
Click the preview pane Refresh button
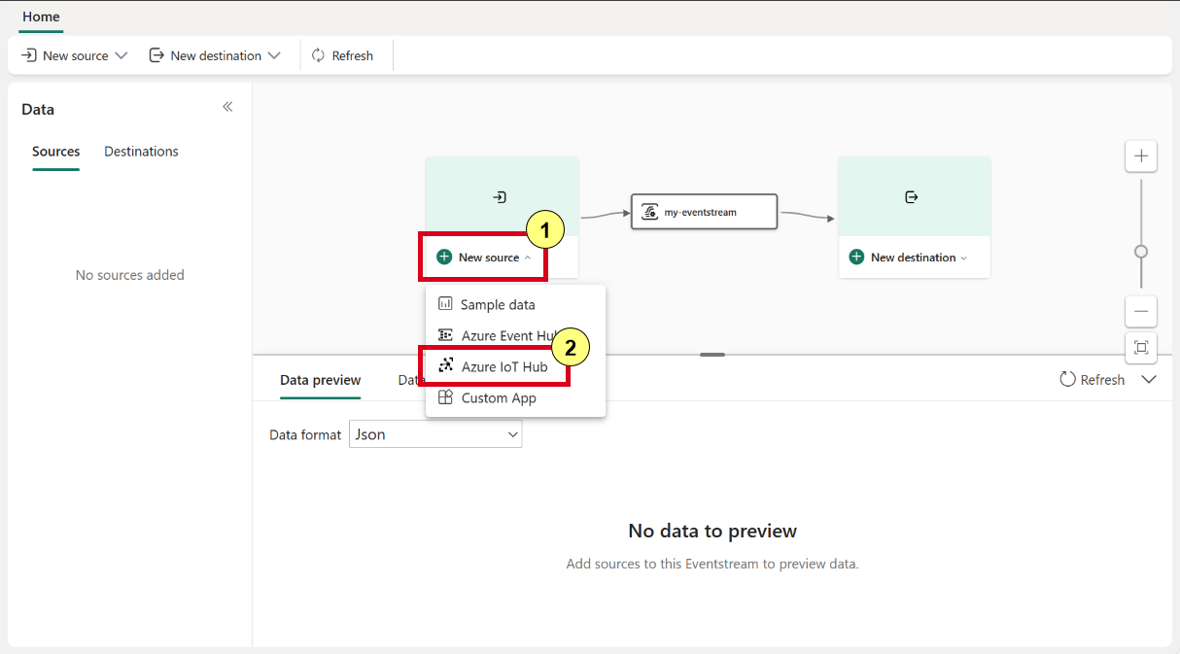tap(1093, 380)
